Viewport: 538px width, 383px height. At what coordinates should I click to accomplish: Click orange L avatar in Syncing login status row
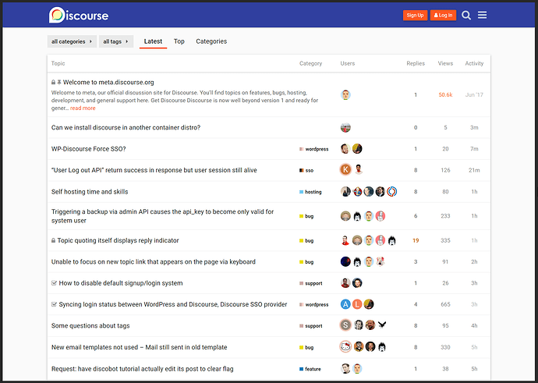(x=357, y=304)
